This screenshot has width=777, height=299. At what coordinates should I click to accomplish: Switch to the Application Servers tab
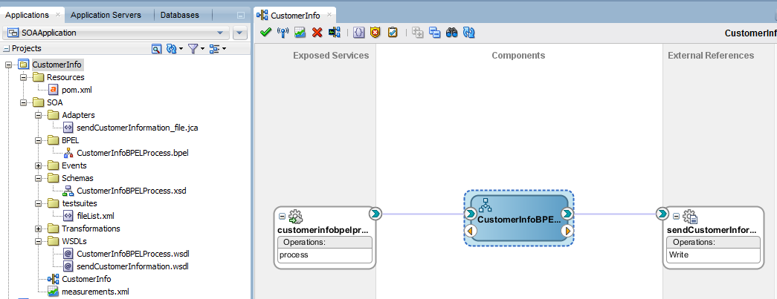(x=106, y=15)
